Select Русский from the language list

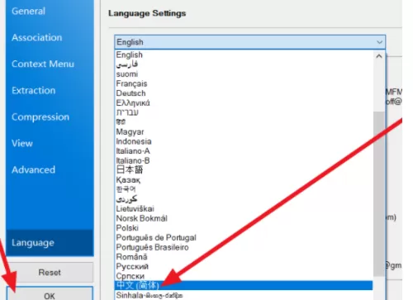[244, 266]
